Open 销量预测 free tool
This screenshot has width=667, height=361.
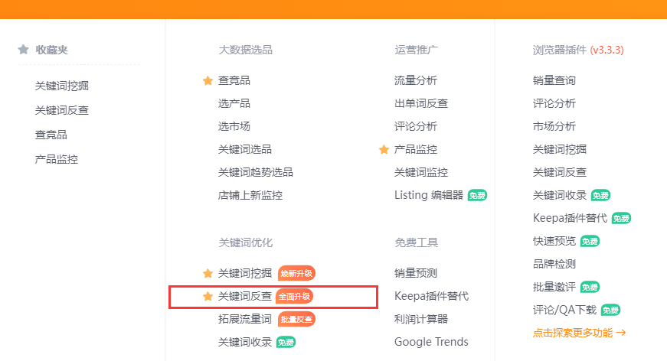tap(416, 273)
